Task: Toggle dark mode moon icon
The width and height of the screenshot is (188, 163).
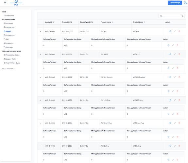Action: click(185, 3)
